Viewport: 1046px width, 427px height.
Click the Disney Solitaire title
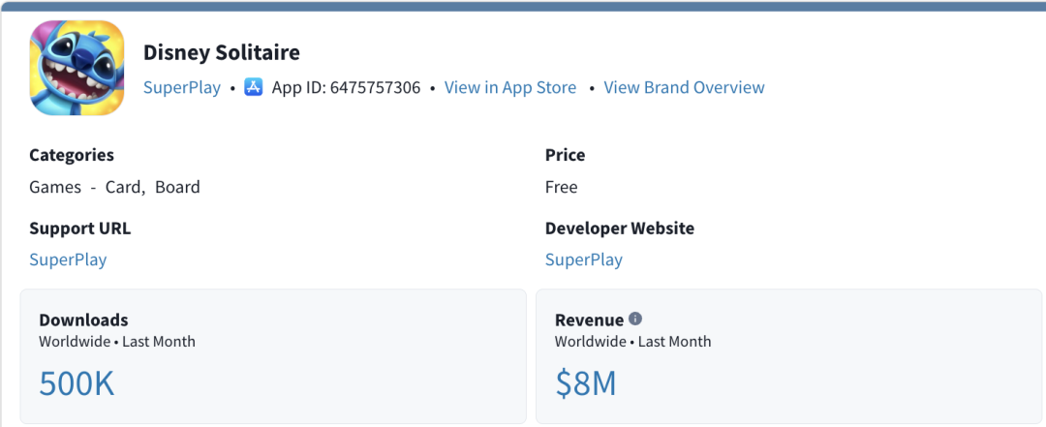point(222,52)
